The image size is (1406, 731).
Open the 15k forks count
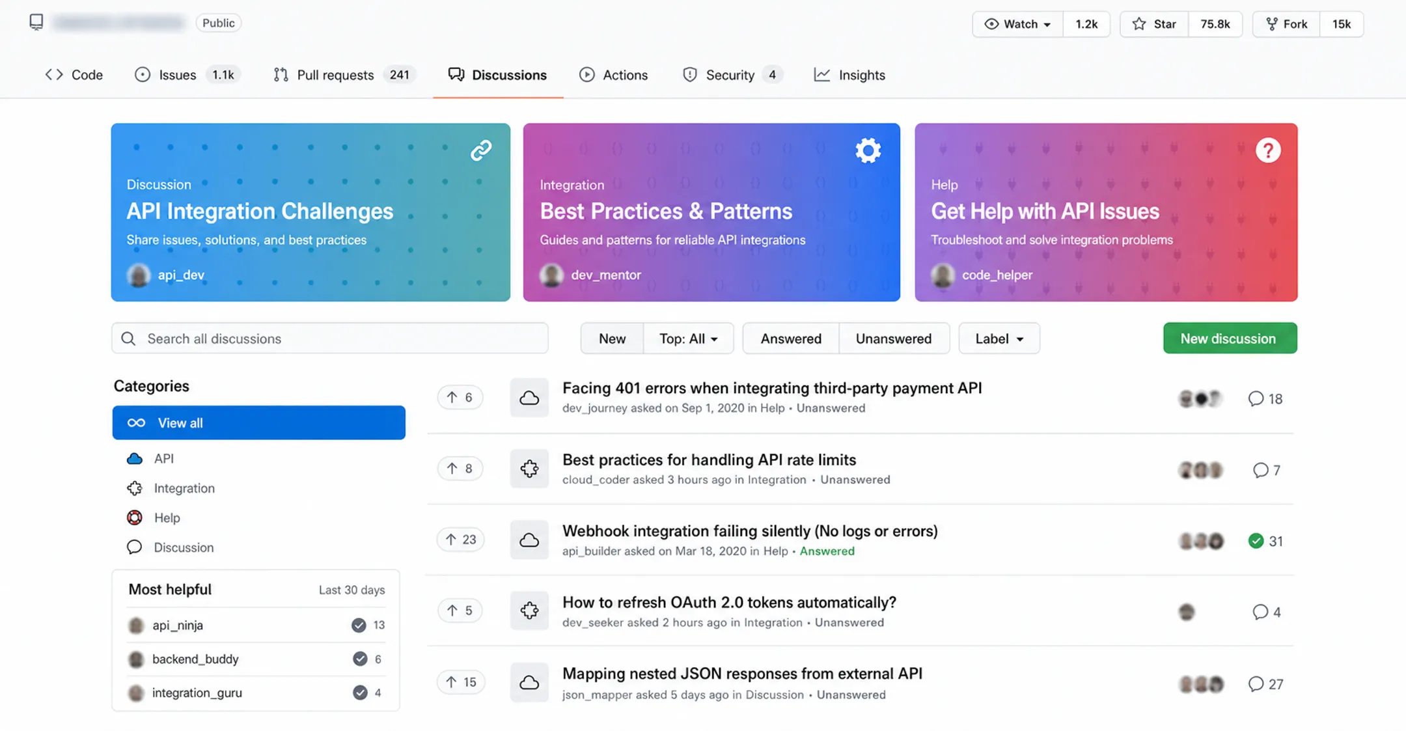(x=1341, y=24)
